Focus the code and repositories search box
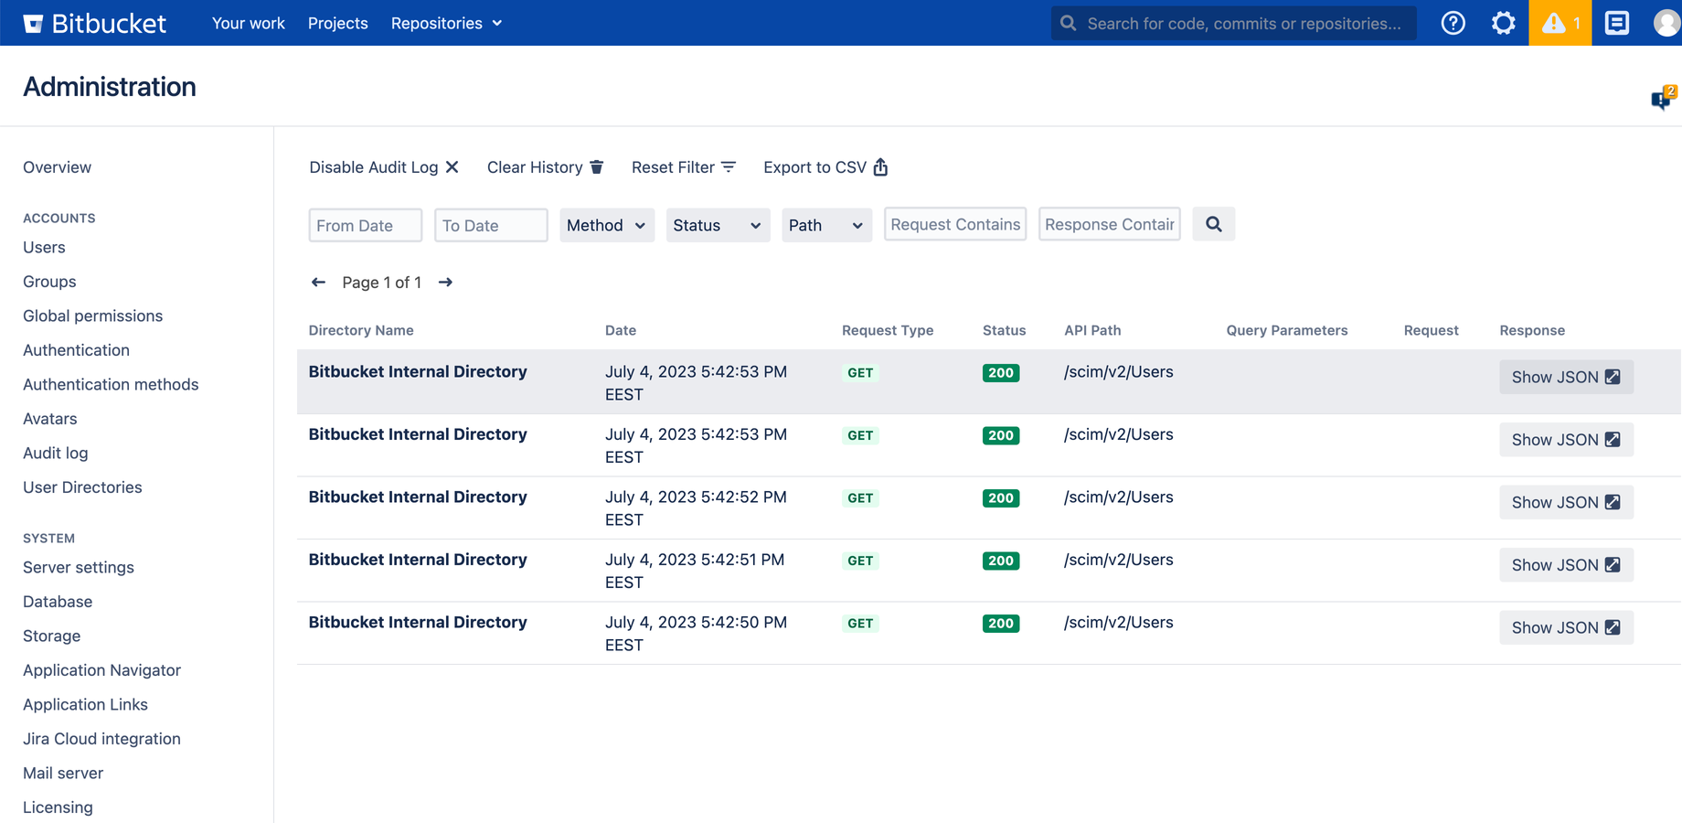Screen dimensions: 1682x823 (1233, 23)
